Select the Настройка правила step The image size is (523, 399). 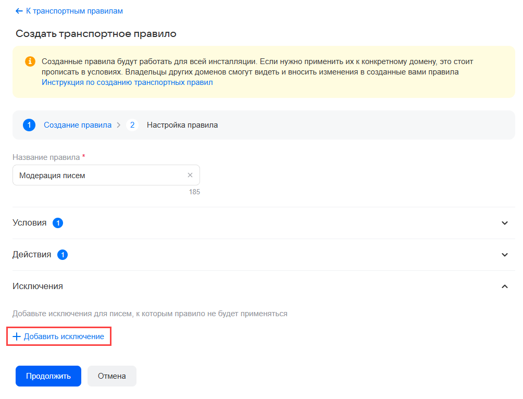[182, 125]
